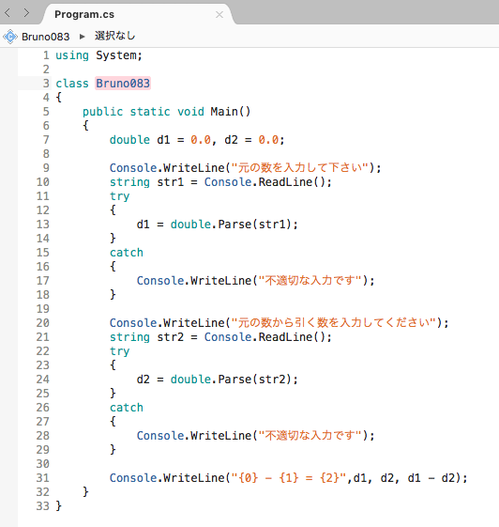
Task: Click 'd1 - d2' expression on line 31
Action: coord(431,477)
